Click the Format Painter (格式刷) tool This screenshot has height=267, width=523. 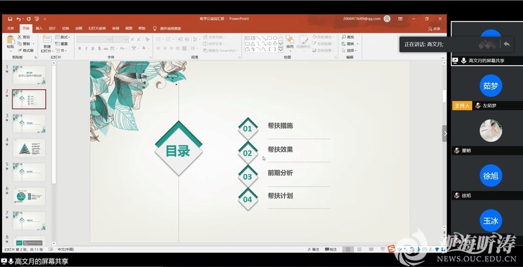tap(26, 50)
